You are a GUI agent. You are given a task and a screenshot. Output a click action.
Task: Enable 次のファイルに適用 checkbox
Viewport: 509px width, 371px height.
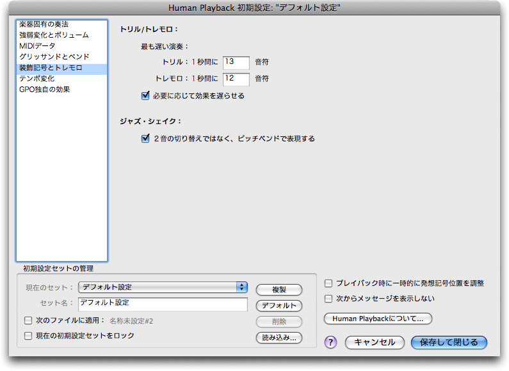(x=28, y=320)
